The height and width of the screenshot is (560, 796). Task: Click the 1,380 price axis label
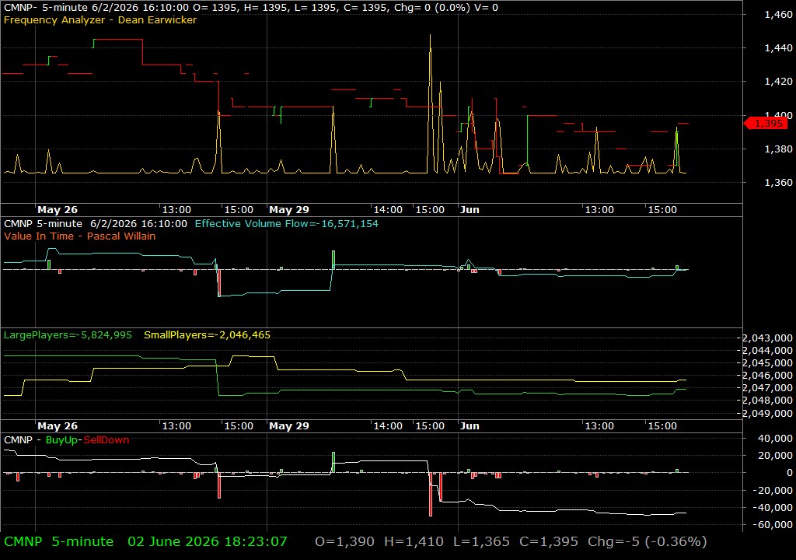click(778, 149)
